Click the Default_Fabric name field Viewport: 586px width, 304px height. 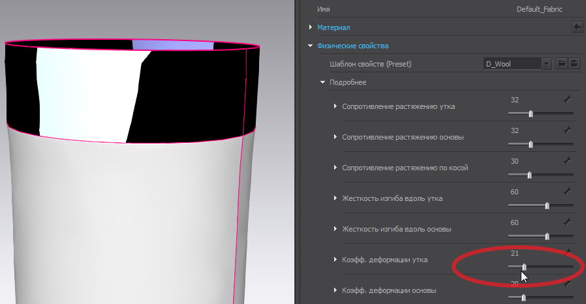[538, 9]
